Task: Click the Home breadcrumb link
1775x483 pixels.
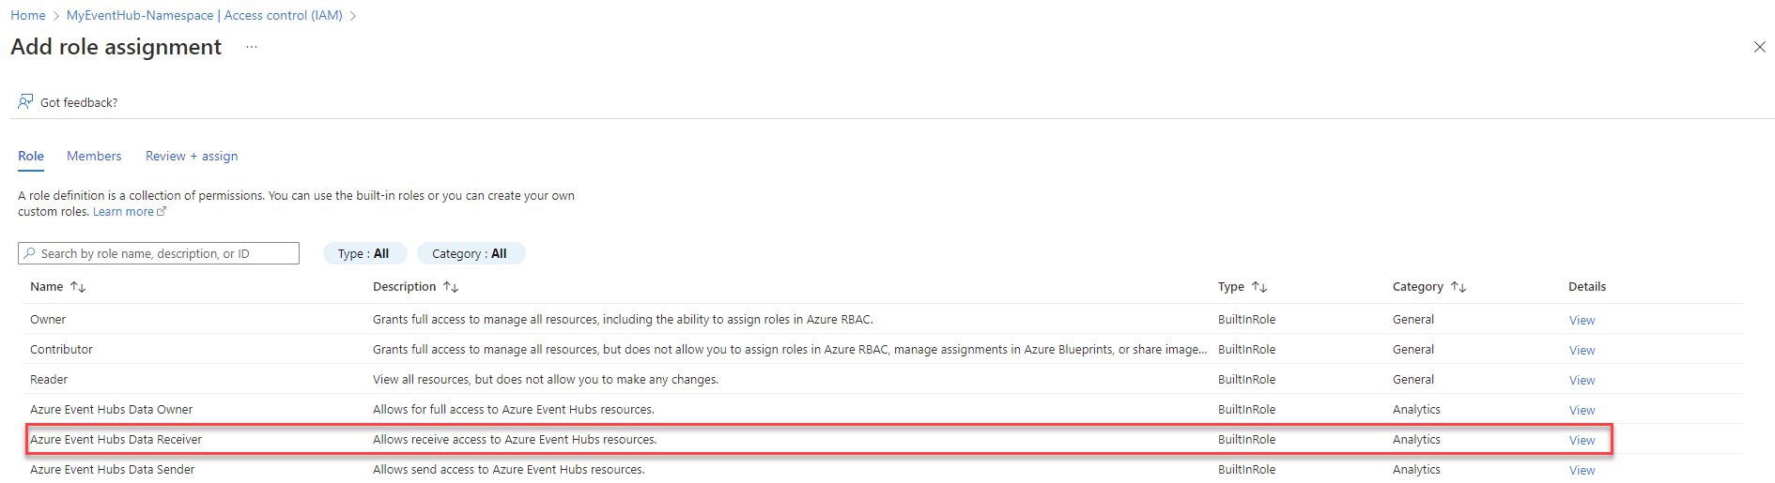Action: pyautogui.click(x=28, y=15)
